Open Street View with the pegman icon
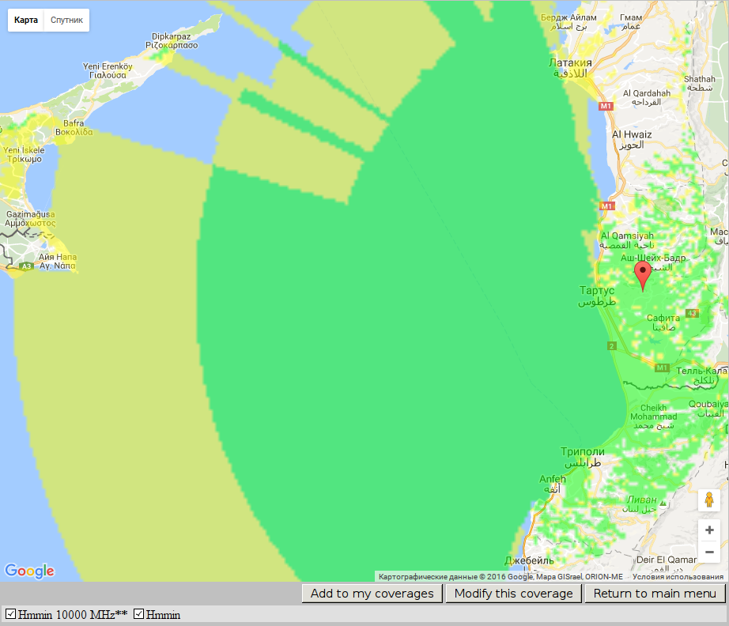The width and height of the screenshot is (729, 626). [x=708, y=500]
